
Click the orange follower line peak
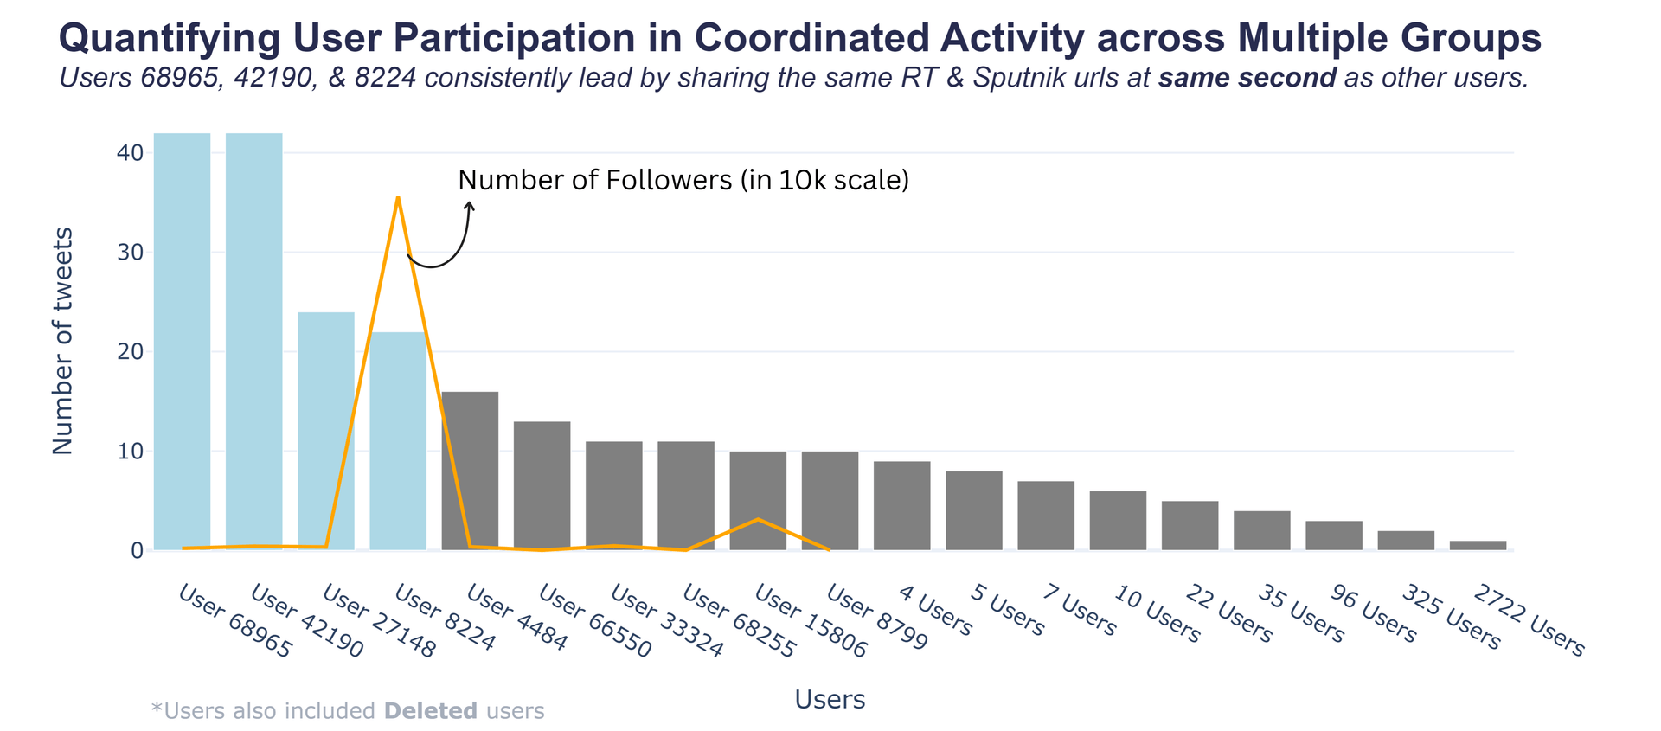coord(397,198)
